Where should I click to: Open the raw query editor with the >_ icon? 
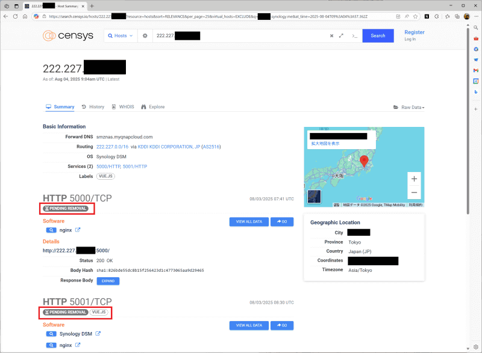pyautogui.click(x=354, y=37)
